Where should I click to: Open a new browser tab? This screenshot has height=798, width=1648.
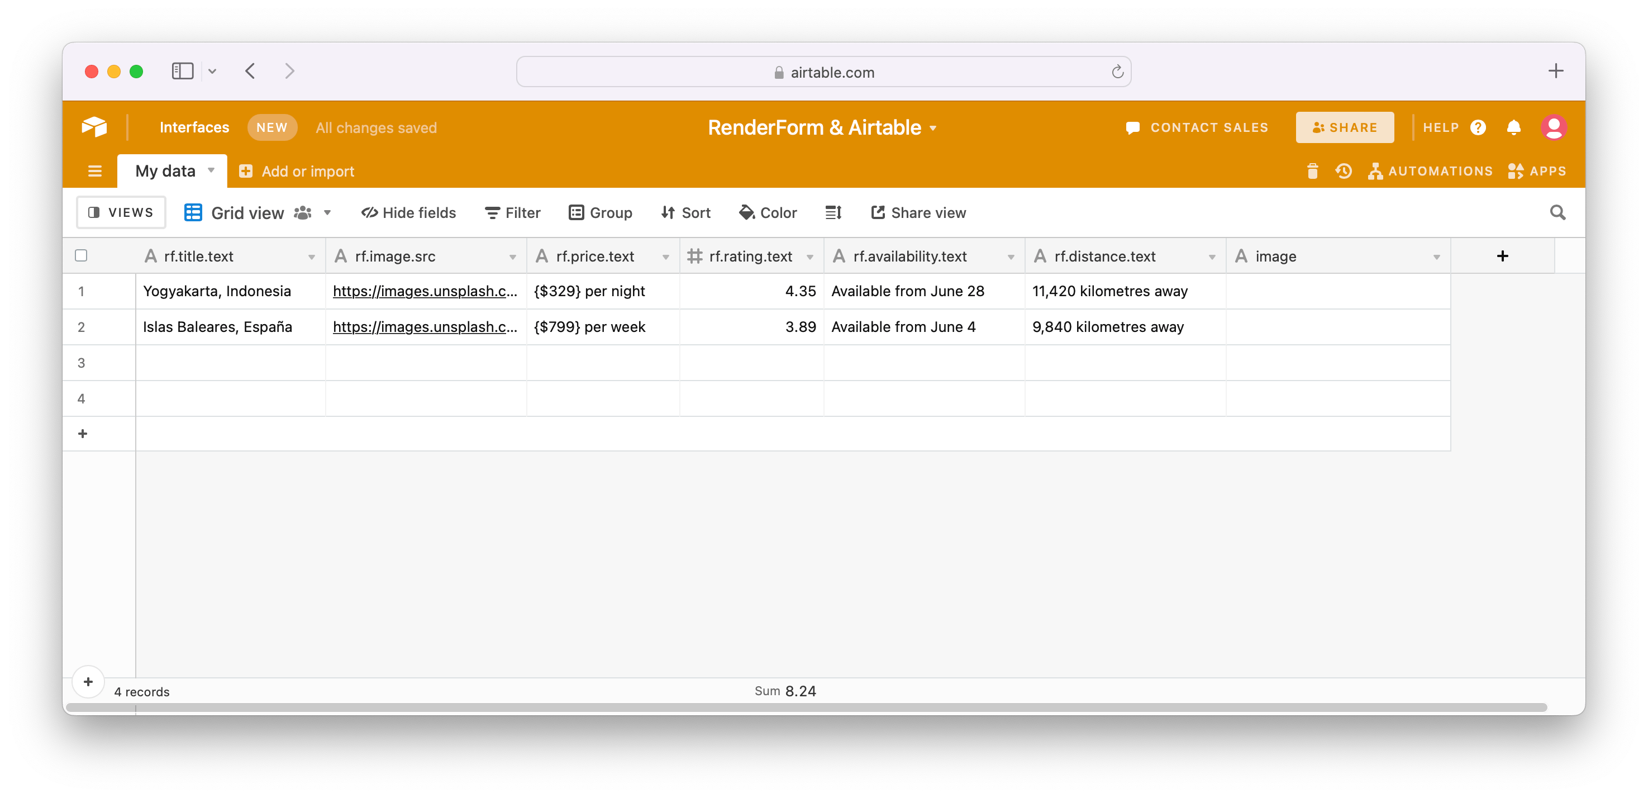coord(1556,71)
